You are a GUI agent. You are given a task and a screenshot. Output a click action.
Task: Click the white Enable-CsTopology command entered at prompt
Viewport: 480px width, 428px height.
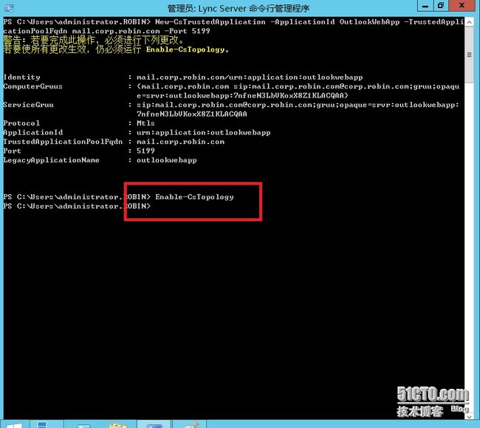pyautogui.click(x=195, y=197)
